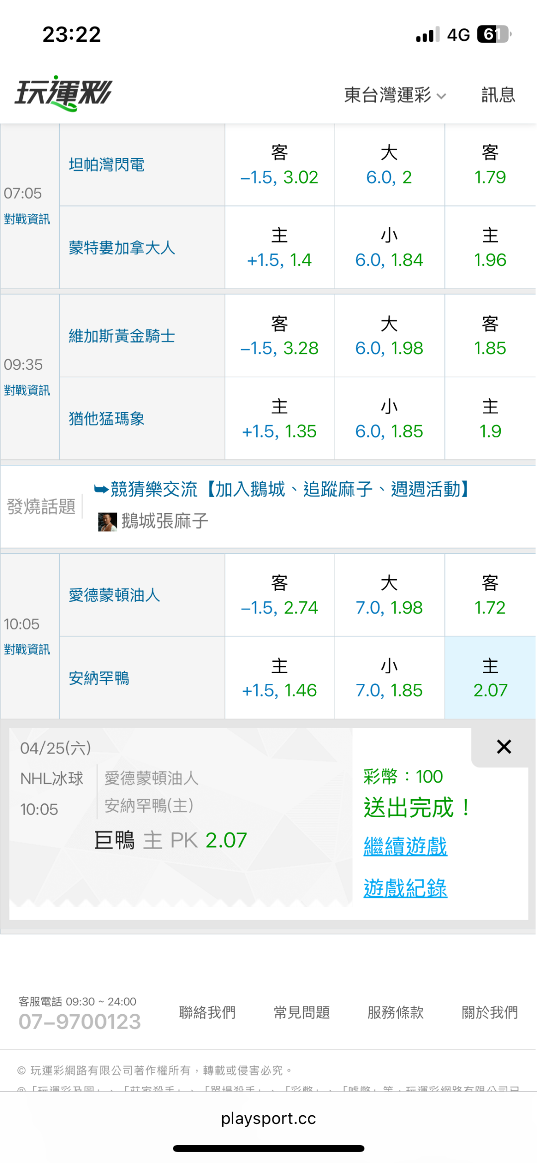The height and width of the screenshot is (1163, 537).
Task: Tap 聯絡我們 in the footer
Action: pos(207,1012)
